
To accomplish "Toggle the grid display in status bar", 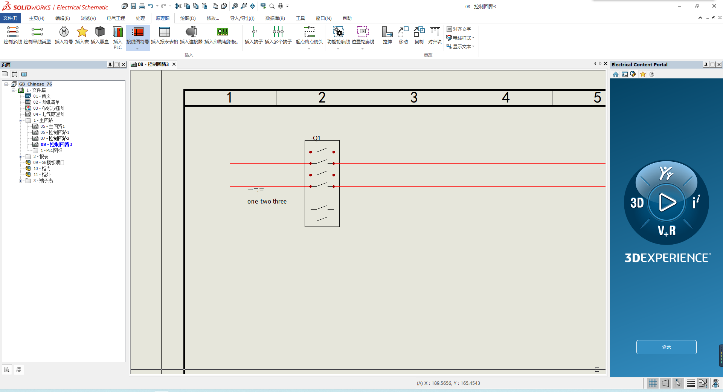I will 653,383.
